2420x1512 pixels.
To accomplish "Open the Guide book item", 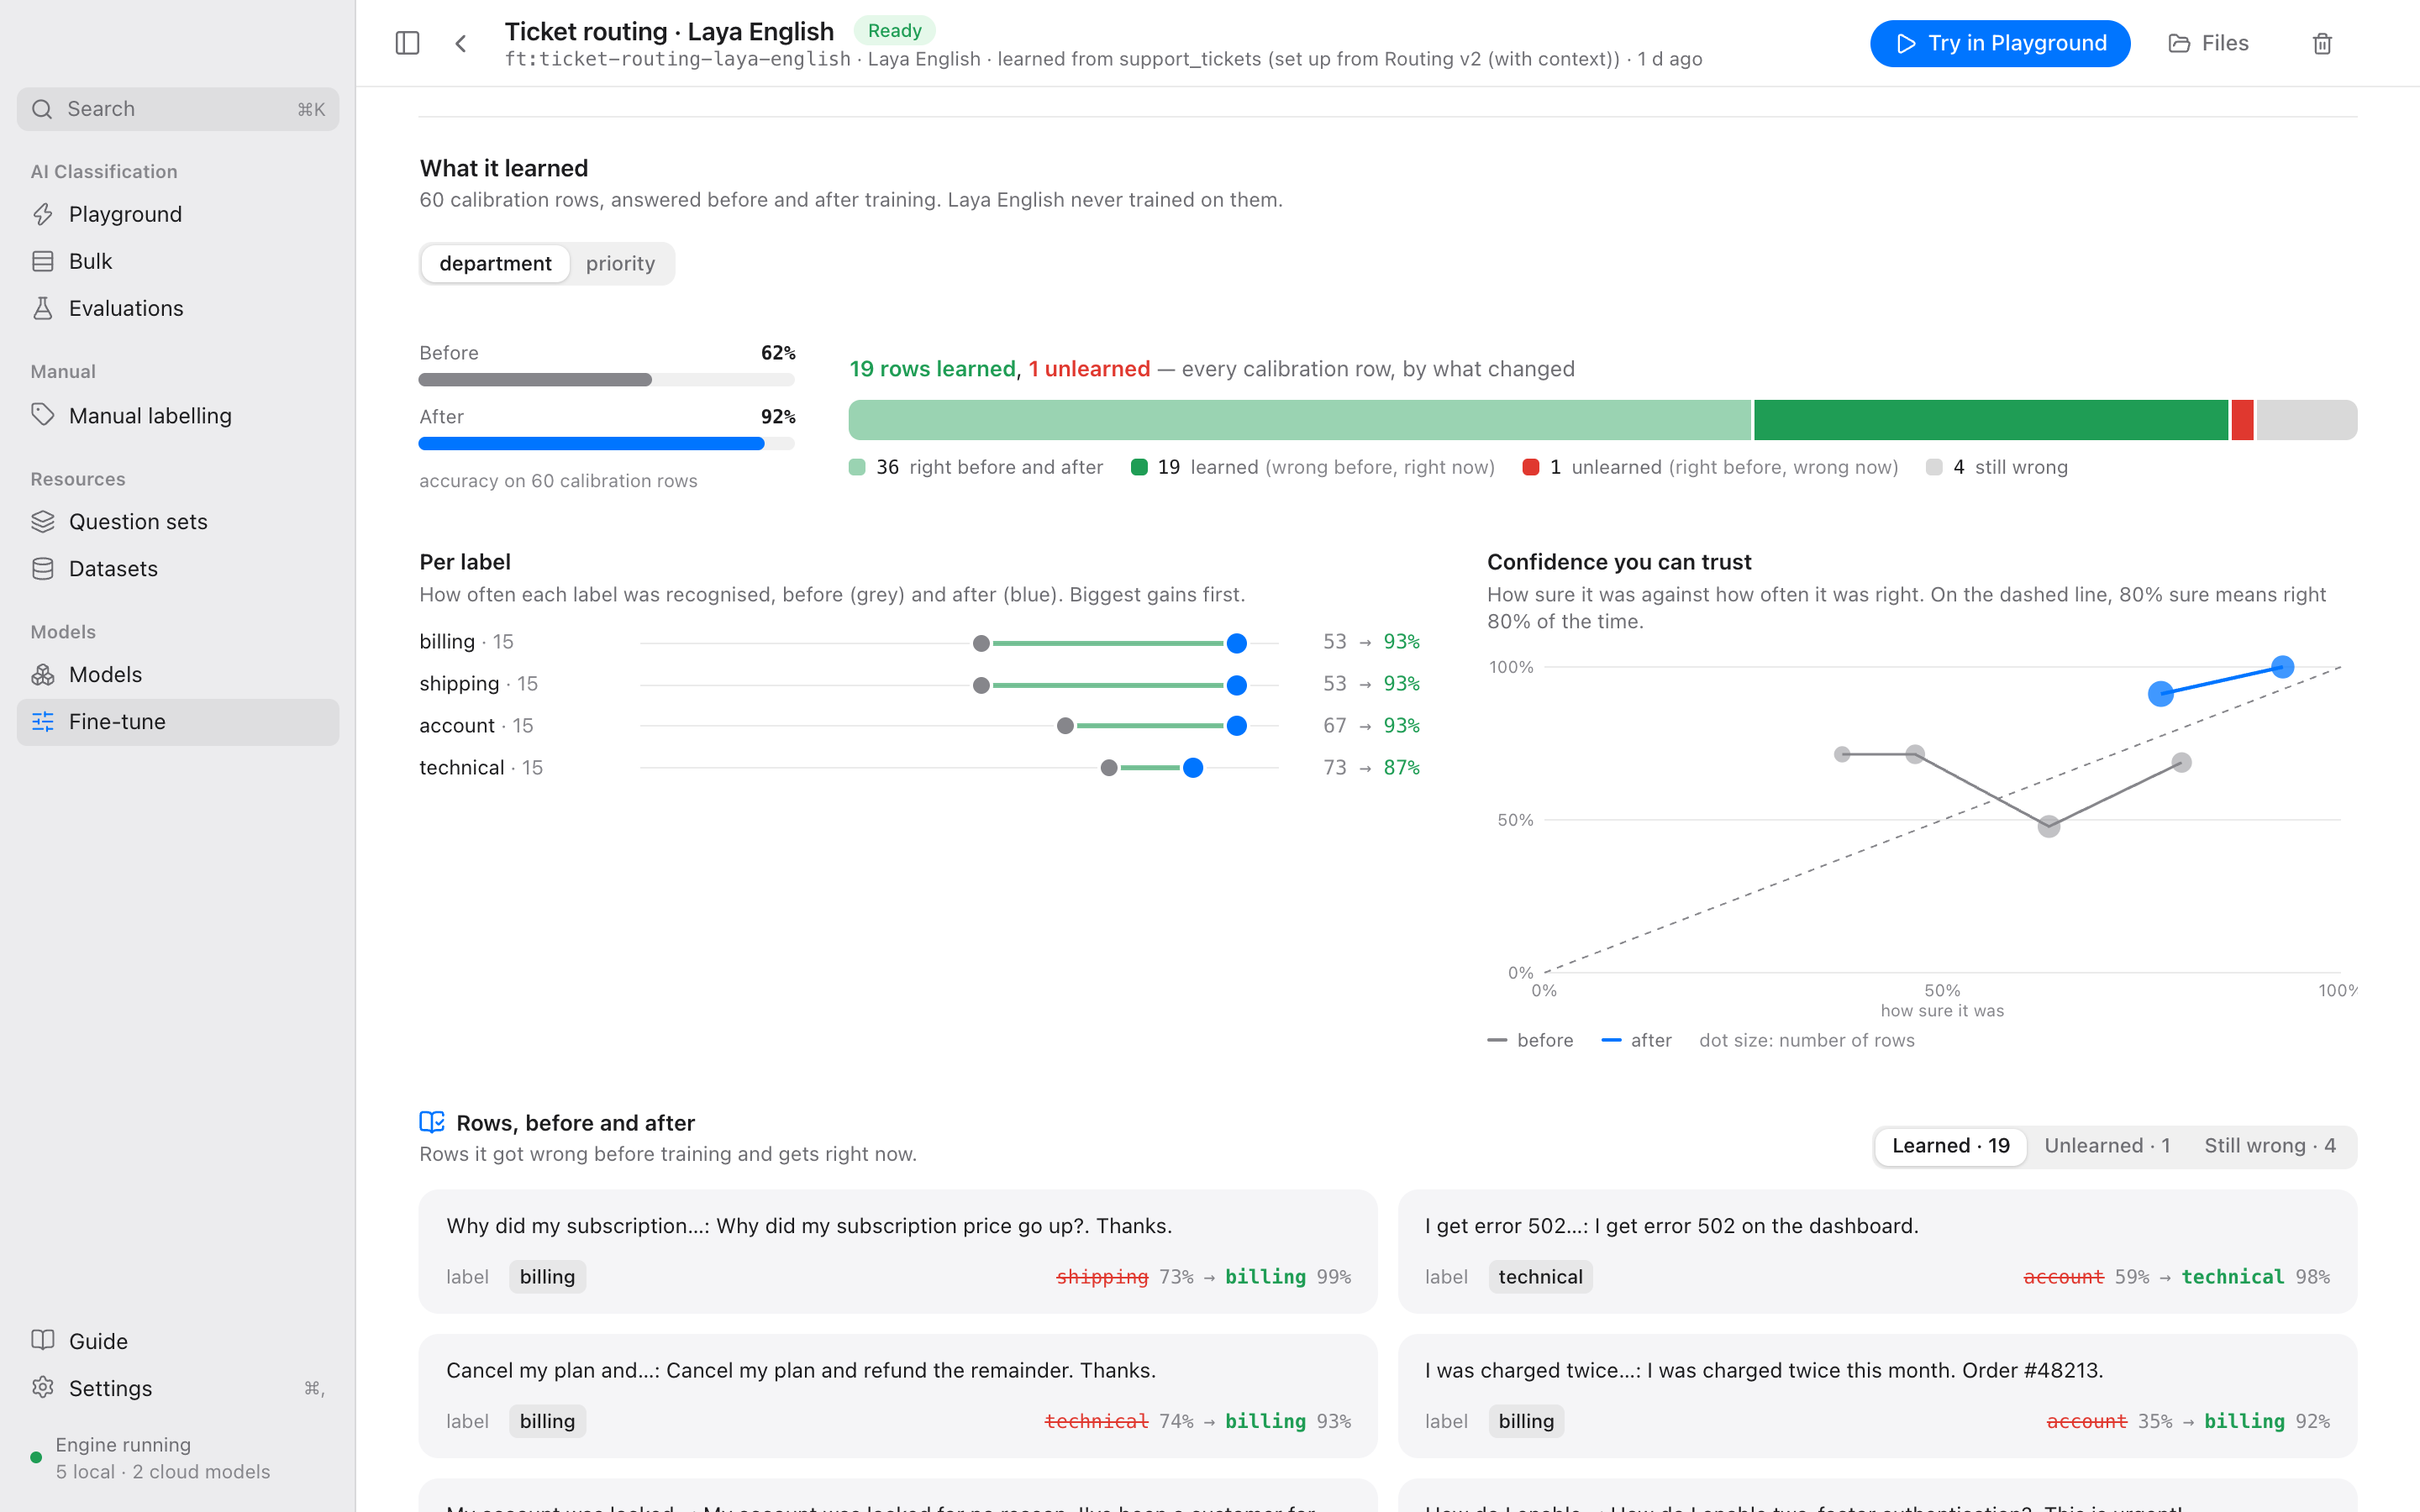I will pyautogui.click(x=178, y=1340).
